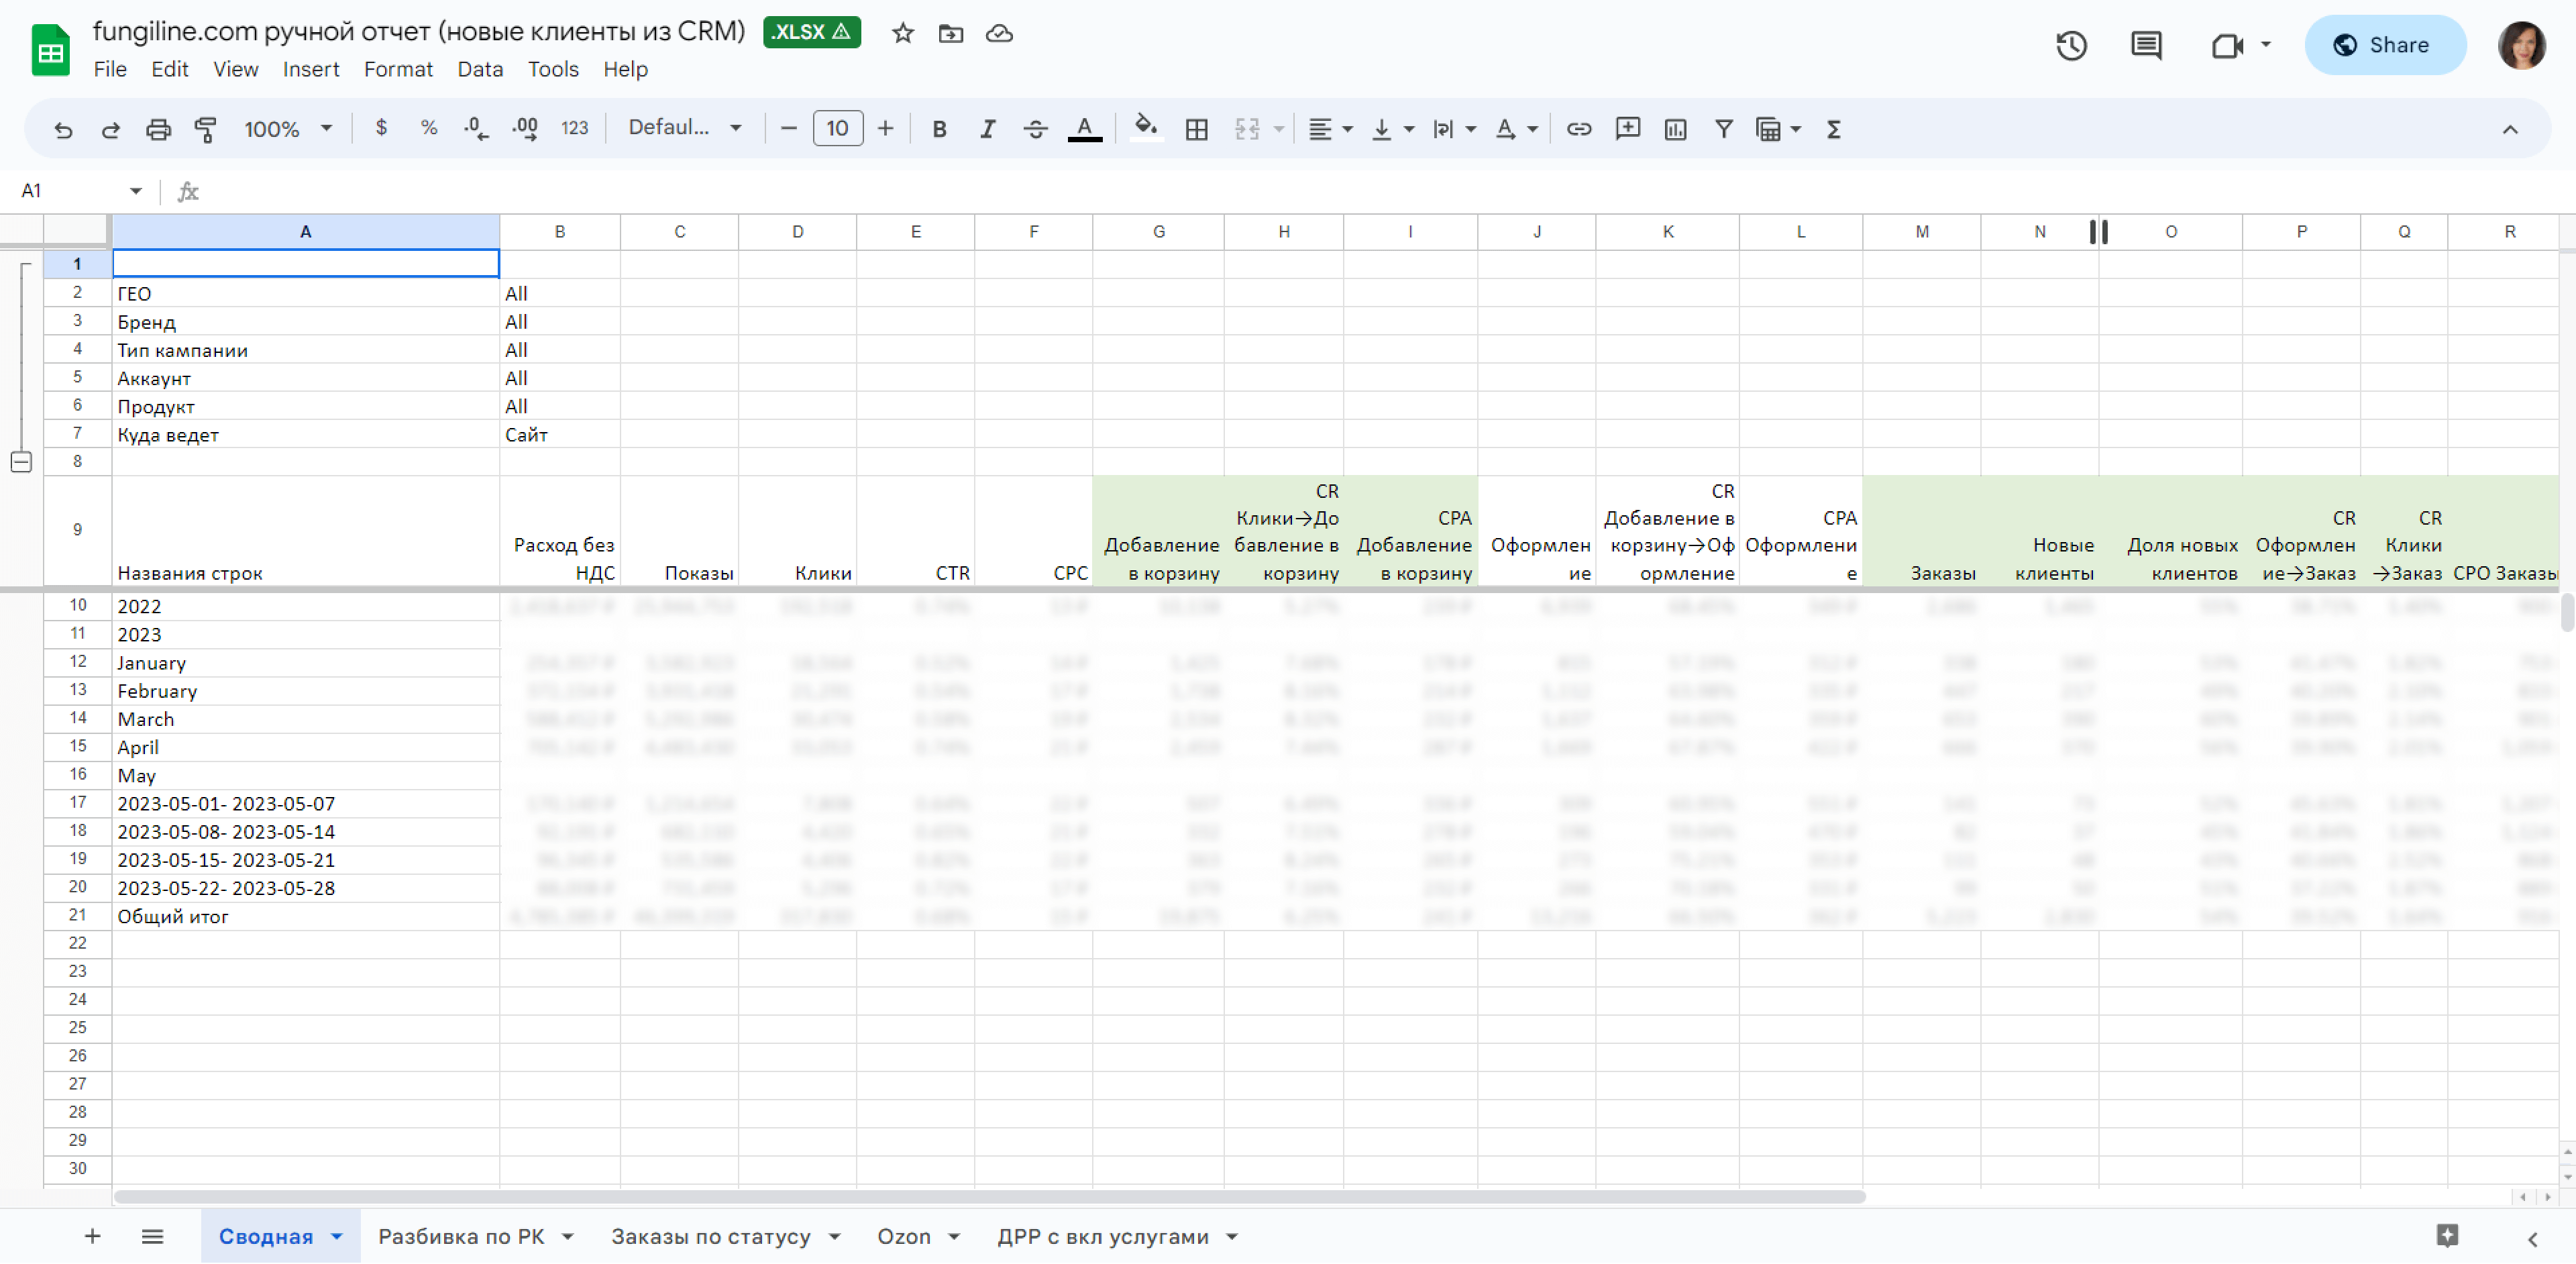Screen dimensions: 2576x1264
Task: Open more number formats (123)
Action: (x=574, y=128)
